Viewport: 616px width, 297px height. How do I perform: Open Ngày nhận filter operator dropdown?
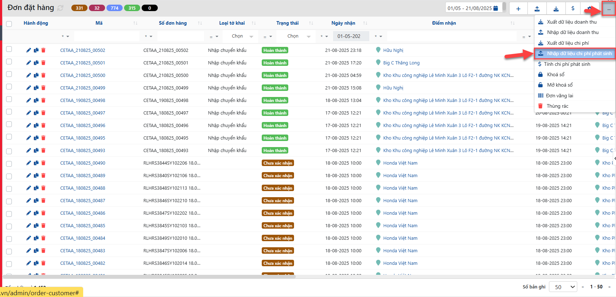pos(324,36)
